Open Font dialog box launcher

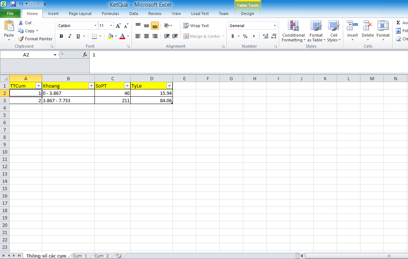[x=128, y=46]
